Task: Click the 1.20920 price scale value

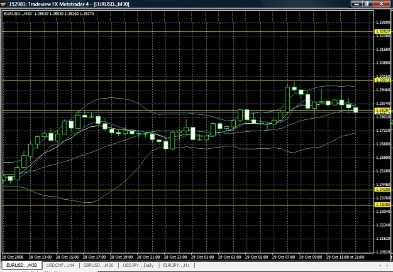Action: [383, 252]
